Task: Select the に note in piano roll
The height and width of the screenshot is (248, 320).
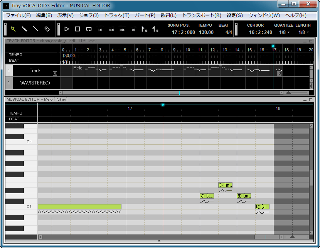Action: click(x=262, y=207)
